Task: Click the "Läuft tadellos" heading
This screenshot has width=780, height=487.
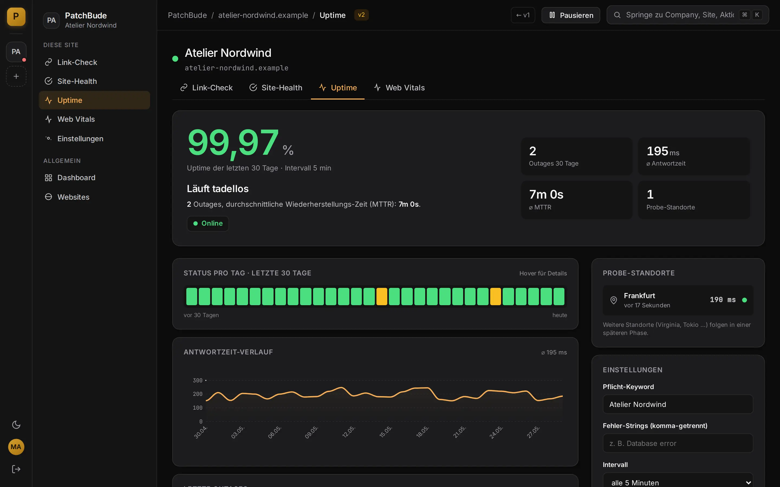Action: pyautogui.click(x=217, y=189)
